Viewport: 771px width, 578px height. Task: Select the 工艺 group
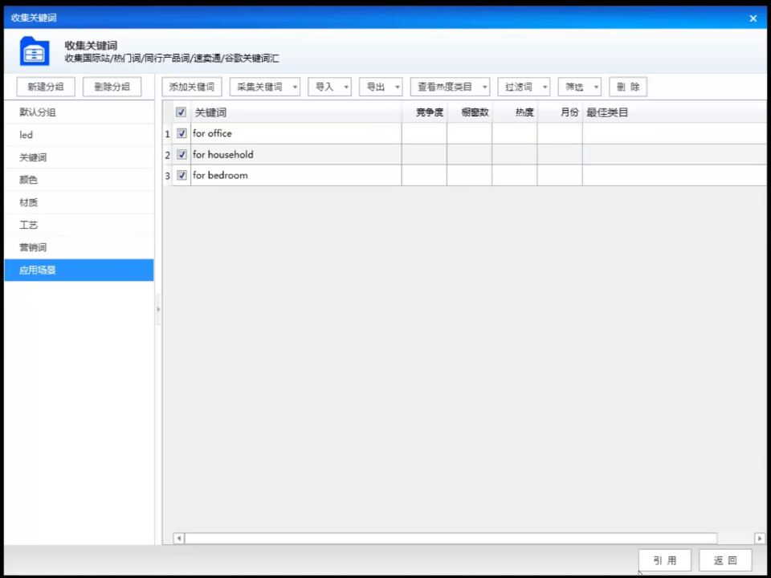(x=79, y=225)
